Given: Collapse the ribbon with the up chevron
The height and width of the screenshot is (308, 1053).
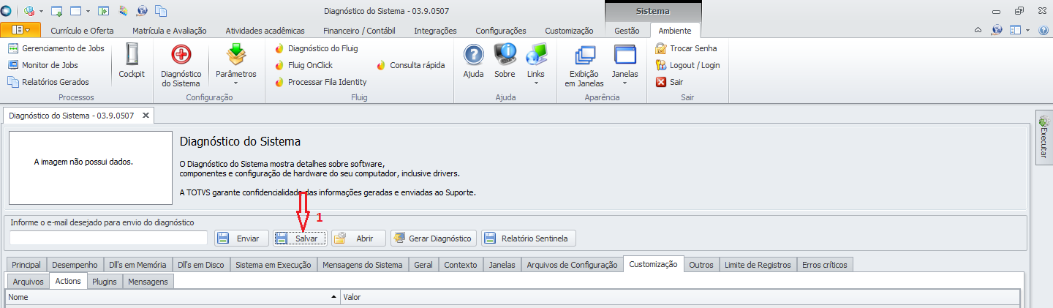Looking at the screenshot, I should 979,30.
